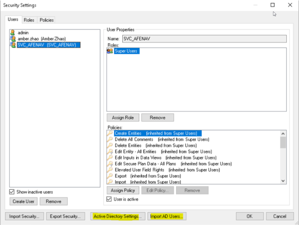Click the Import AD Users button

166,216
